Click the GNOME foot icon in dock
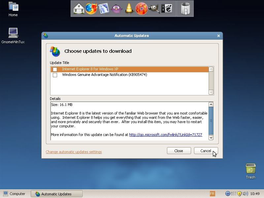The image size is (264, 198). [x=167, y=9]
